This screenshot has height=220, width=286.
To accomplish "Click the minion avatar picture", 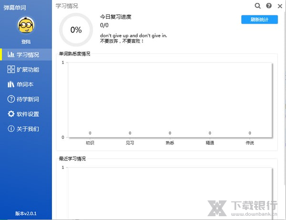I will pos(26,25).
